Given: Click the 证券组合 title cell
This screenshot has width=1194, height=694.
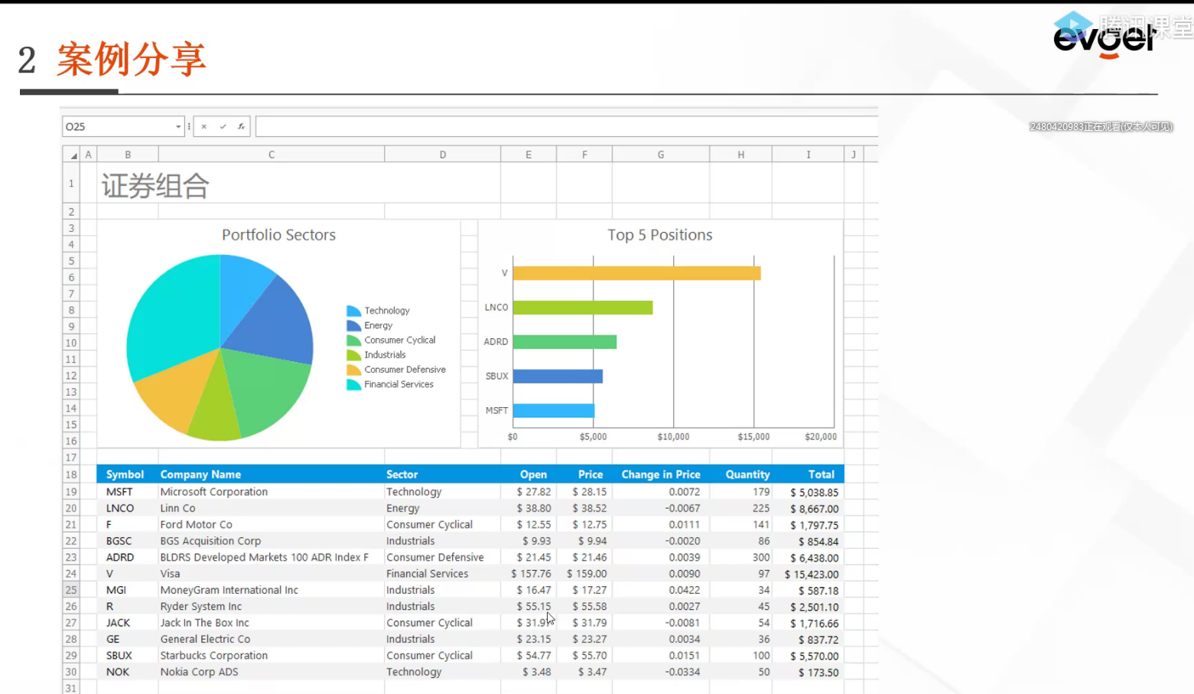Looking at the screenshot, I should [x=155, y=185].
